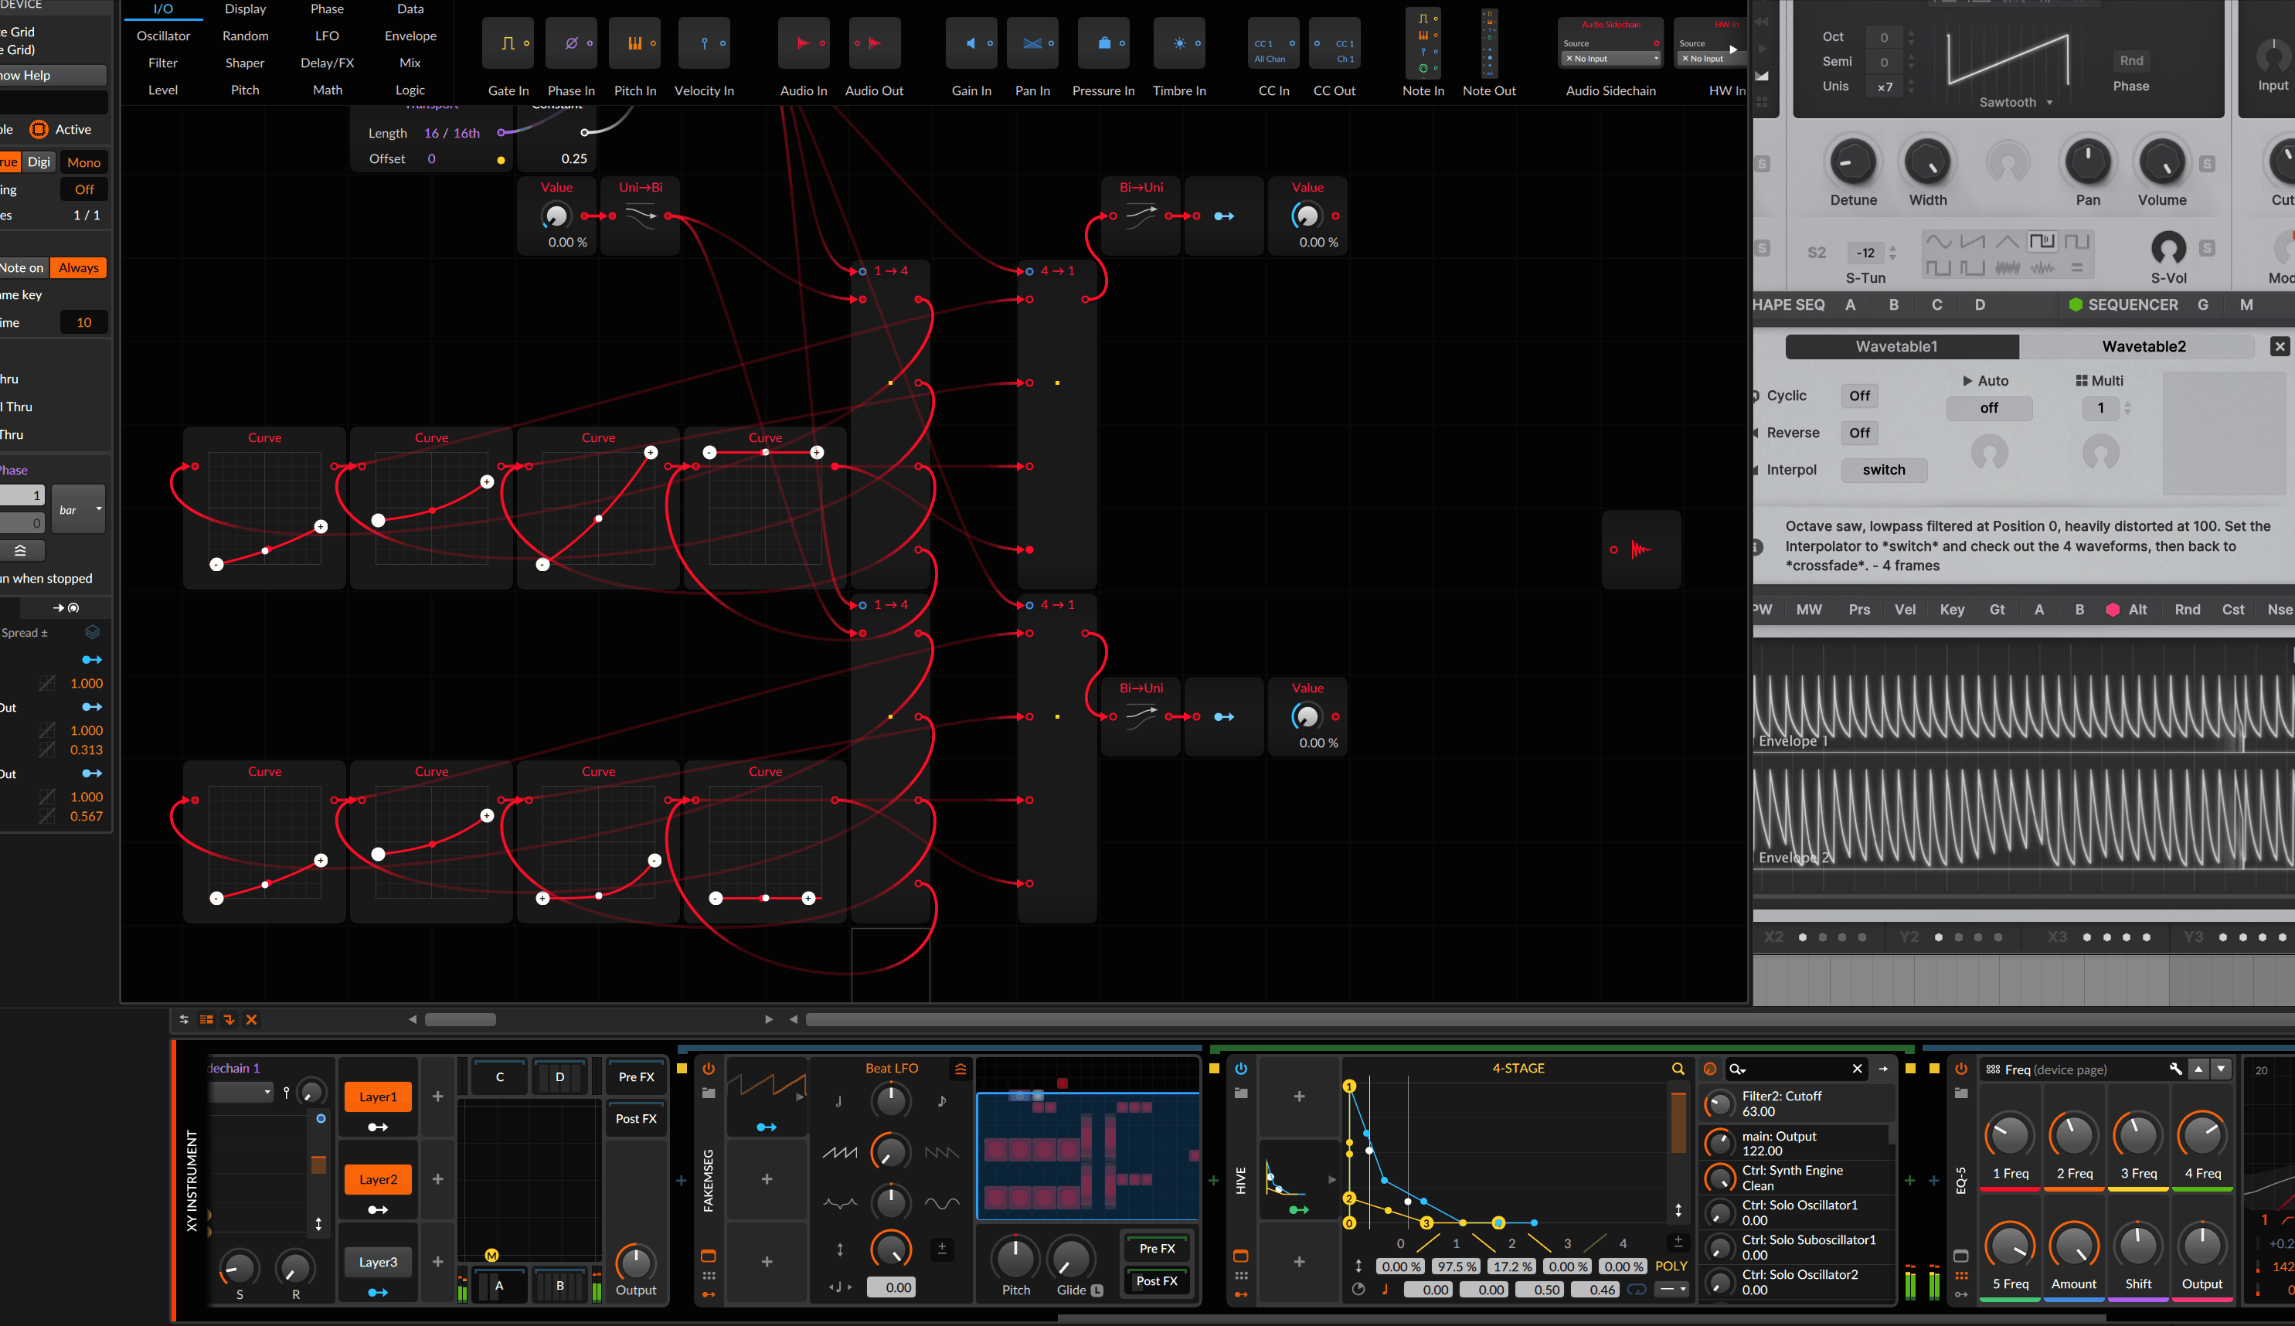Select the Layer3 button
This screenshot has width=2295, height=1326.
click(378, 1261)
